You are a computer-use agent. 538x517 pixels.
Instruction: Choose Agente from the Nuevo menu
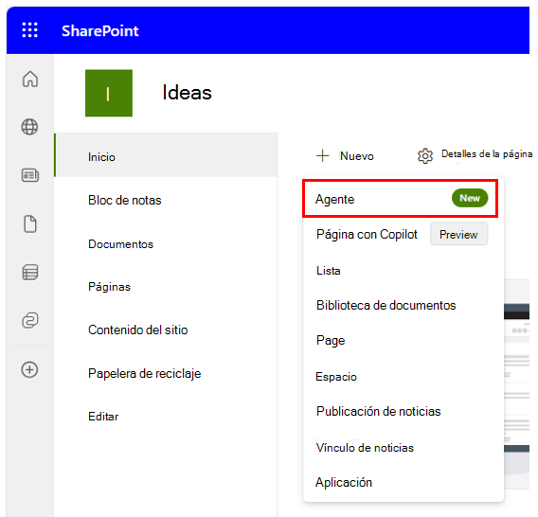click(400, 199)
